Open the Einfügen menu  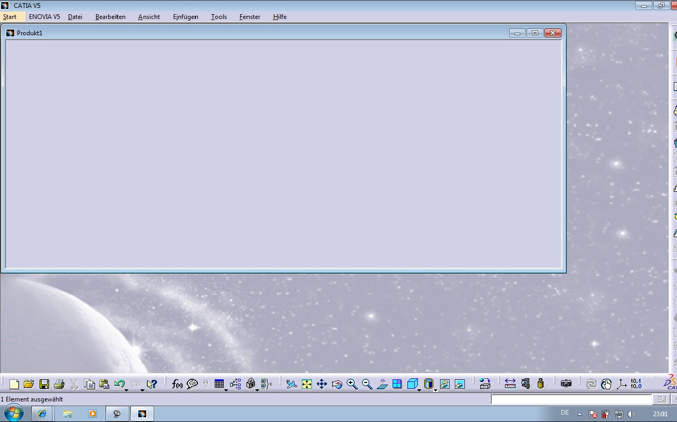click(185, 17)
